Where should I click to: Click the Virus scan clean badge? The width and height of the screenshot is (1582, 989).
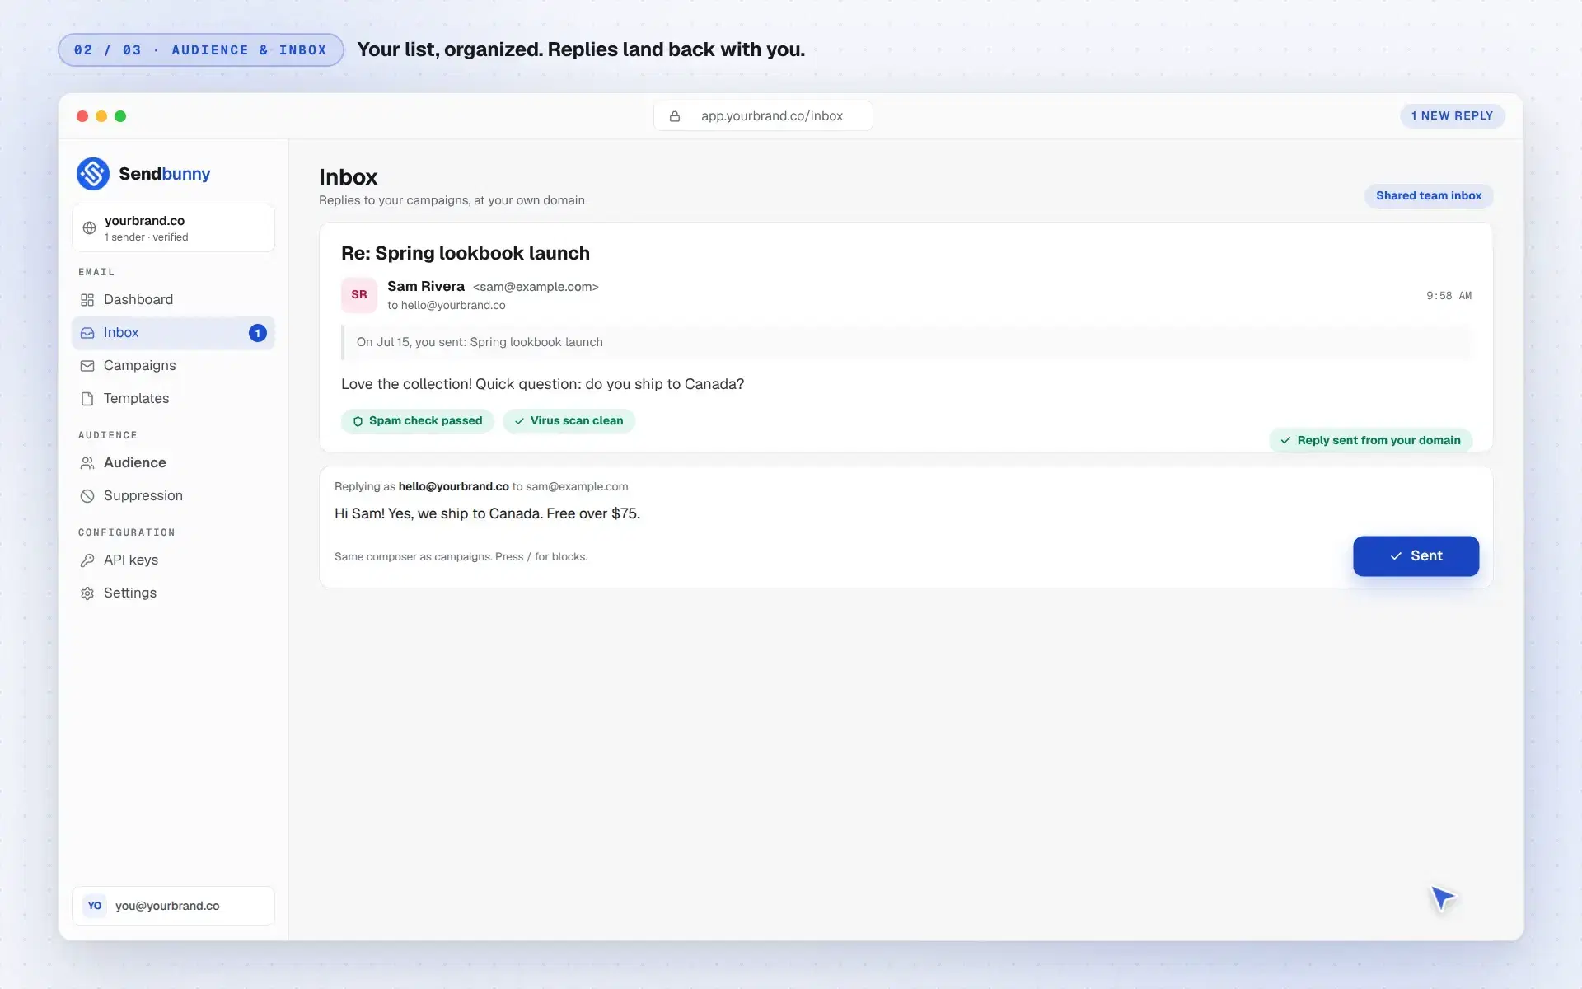pos(569,421)
